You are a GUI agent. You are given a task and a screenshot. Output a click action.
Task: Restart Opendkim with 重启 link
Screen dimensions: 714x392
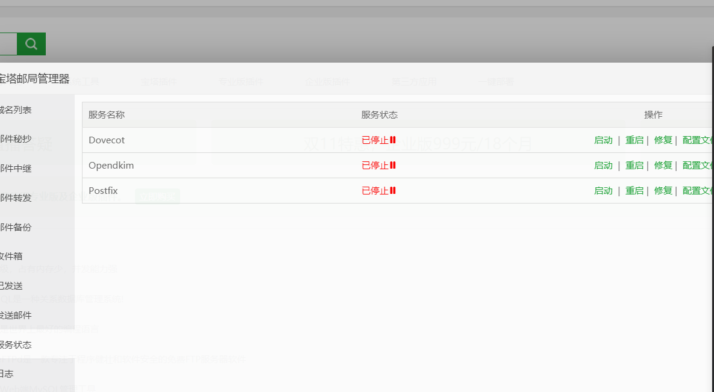click(634, 165)
